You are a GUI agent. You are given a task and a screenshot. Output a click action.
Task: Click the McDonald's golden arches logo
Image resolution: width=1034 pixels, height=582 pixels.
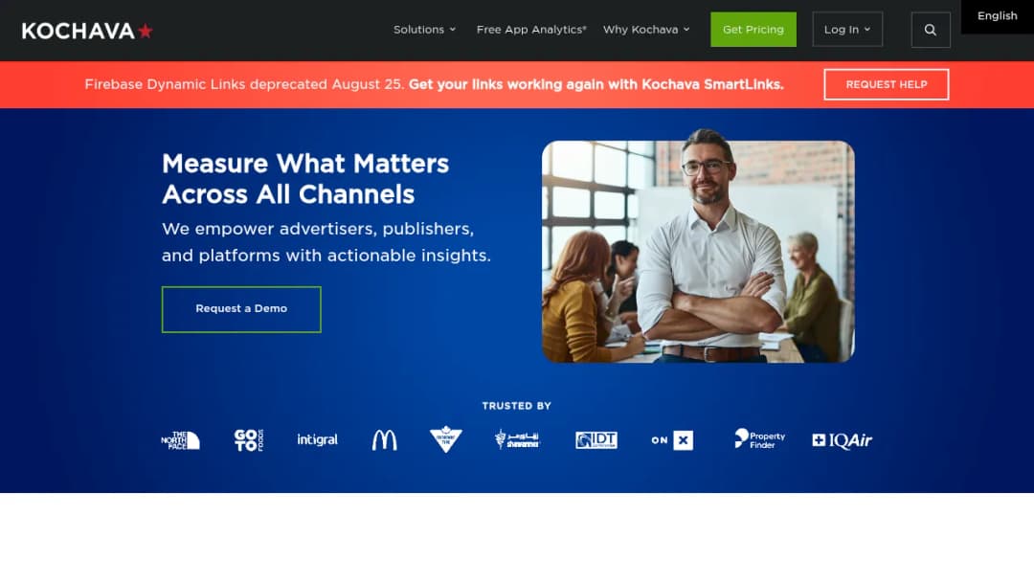[x=385, y=439]
